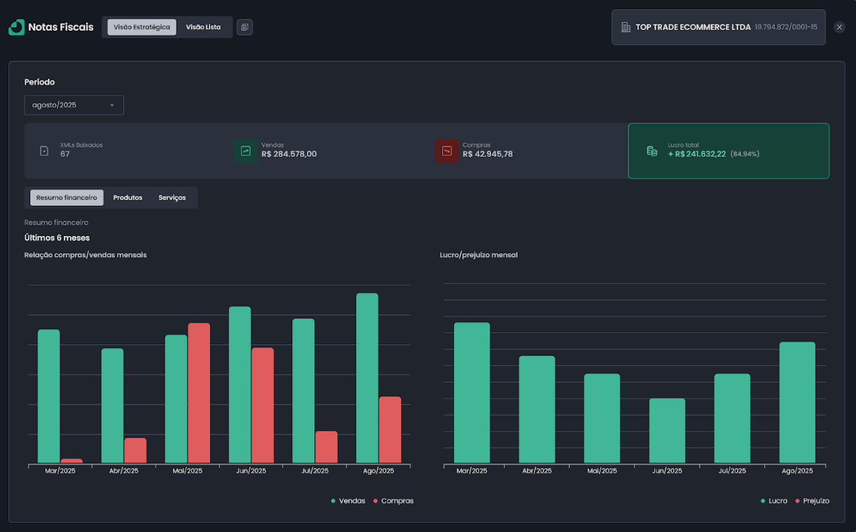Click the Notas Fiscais logo icon
Screen dimensions: 856x532
click(16, 27)
